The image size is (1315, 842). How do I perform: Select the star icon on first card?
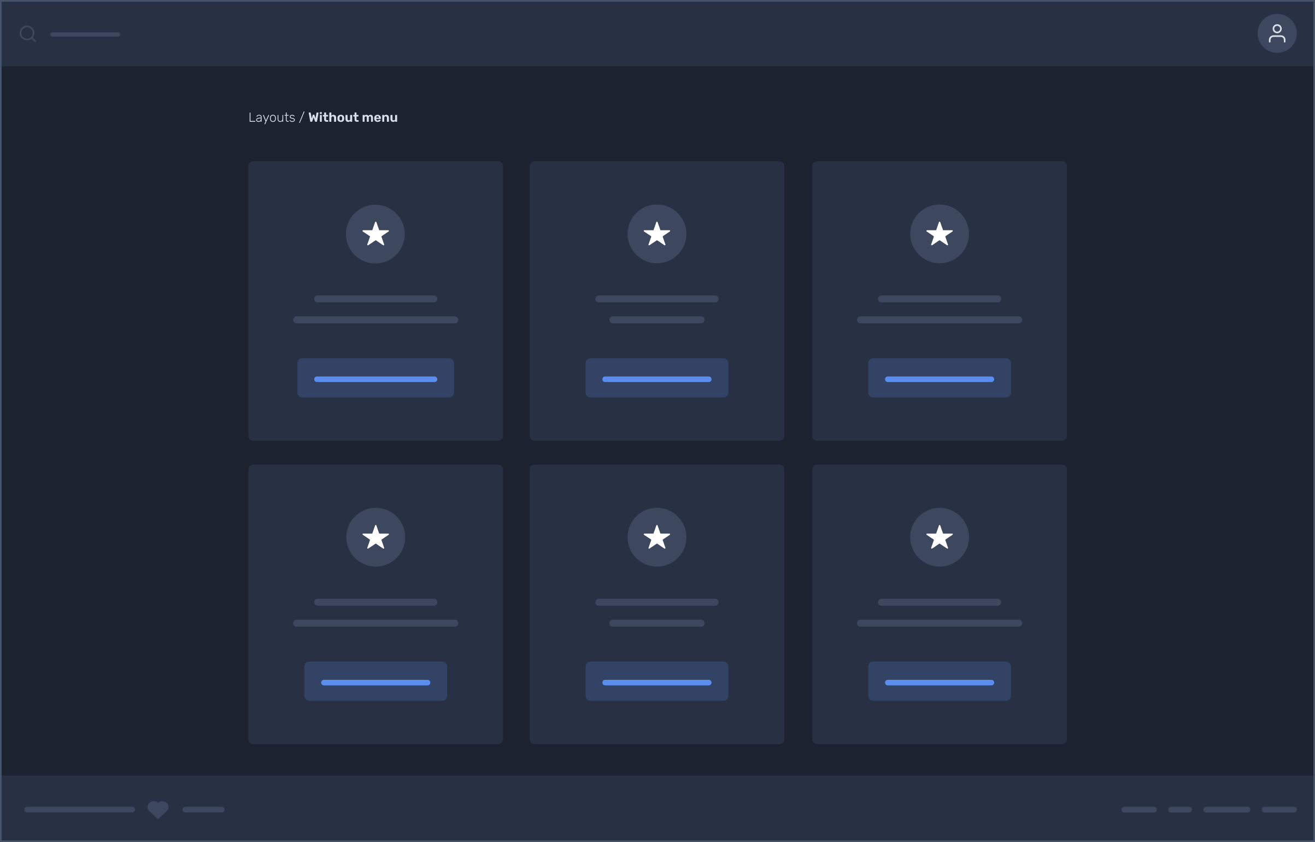(x=375, y=234)
